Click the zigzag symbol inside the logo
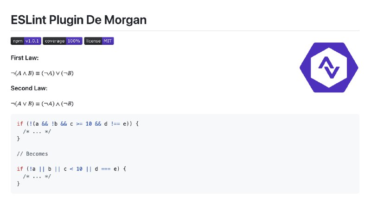 (329, 67)
